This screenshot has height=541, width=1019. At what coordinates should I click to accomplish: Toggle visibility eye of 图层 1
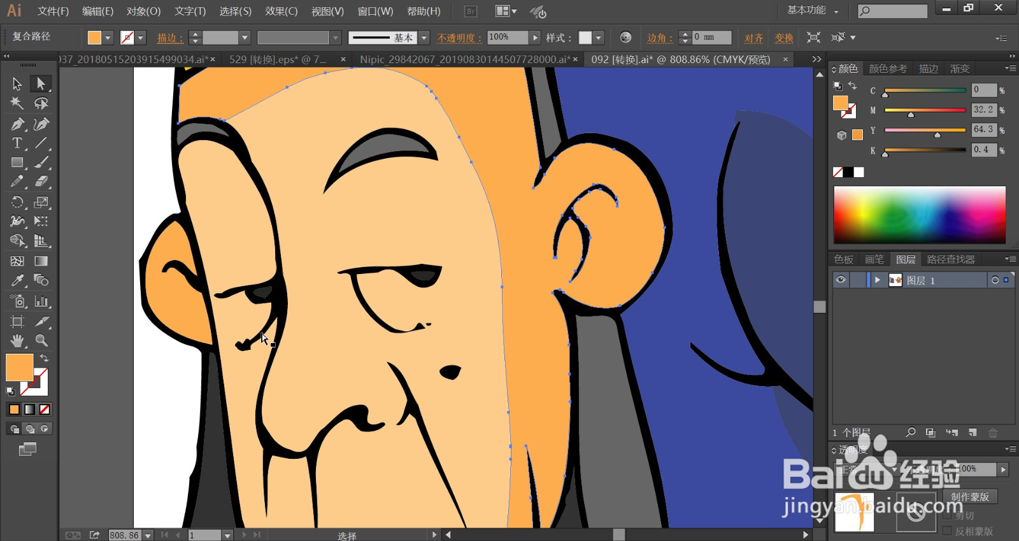click(x=841, y=280)
